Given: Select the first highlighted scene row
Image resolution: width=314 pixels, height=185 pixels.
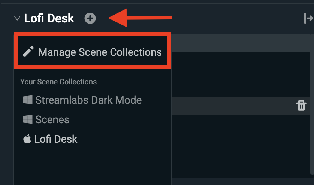Looking at the screenshot, I should [240, 42].
